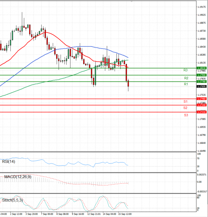Viewport: 208px width, 217px height.
Task: Click the 3 Sep 20:00 time label
Action: pos(32,214)
